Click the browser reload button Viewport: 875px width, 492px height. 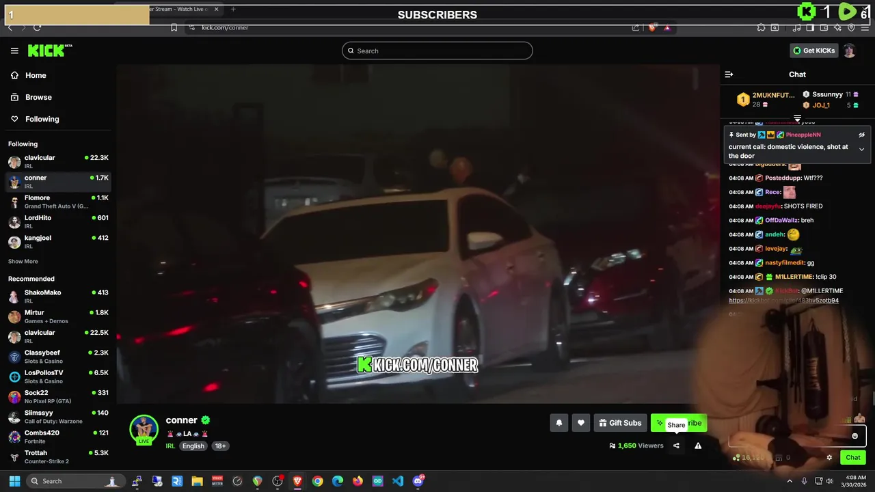coord(37,27)
